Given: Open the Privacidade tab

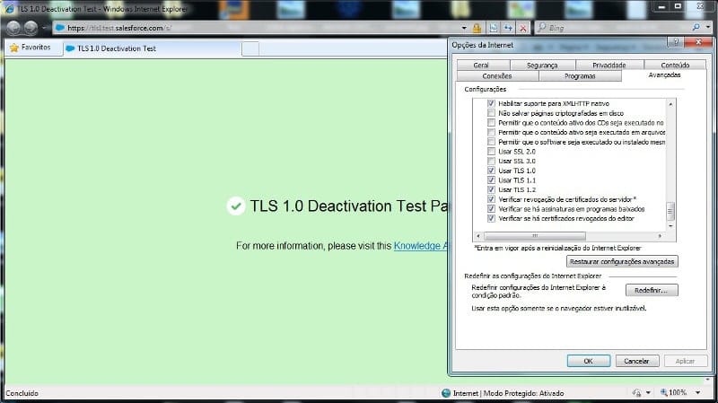Looking at the screenshot, I should click(609, 65).
